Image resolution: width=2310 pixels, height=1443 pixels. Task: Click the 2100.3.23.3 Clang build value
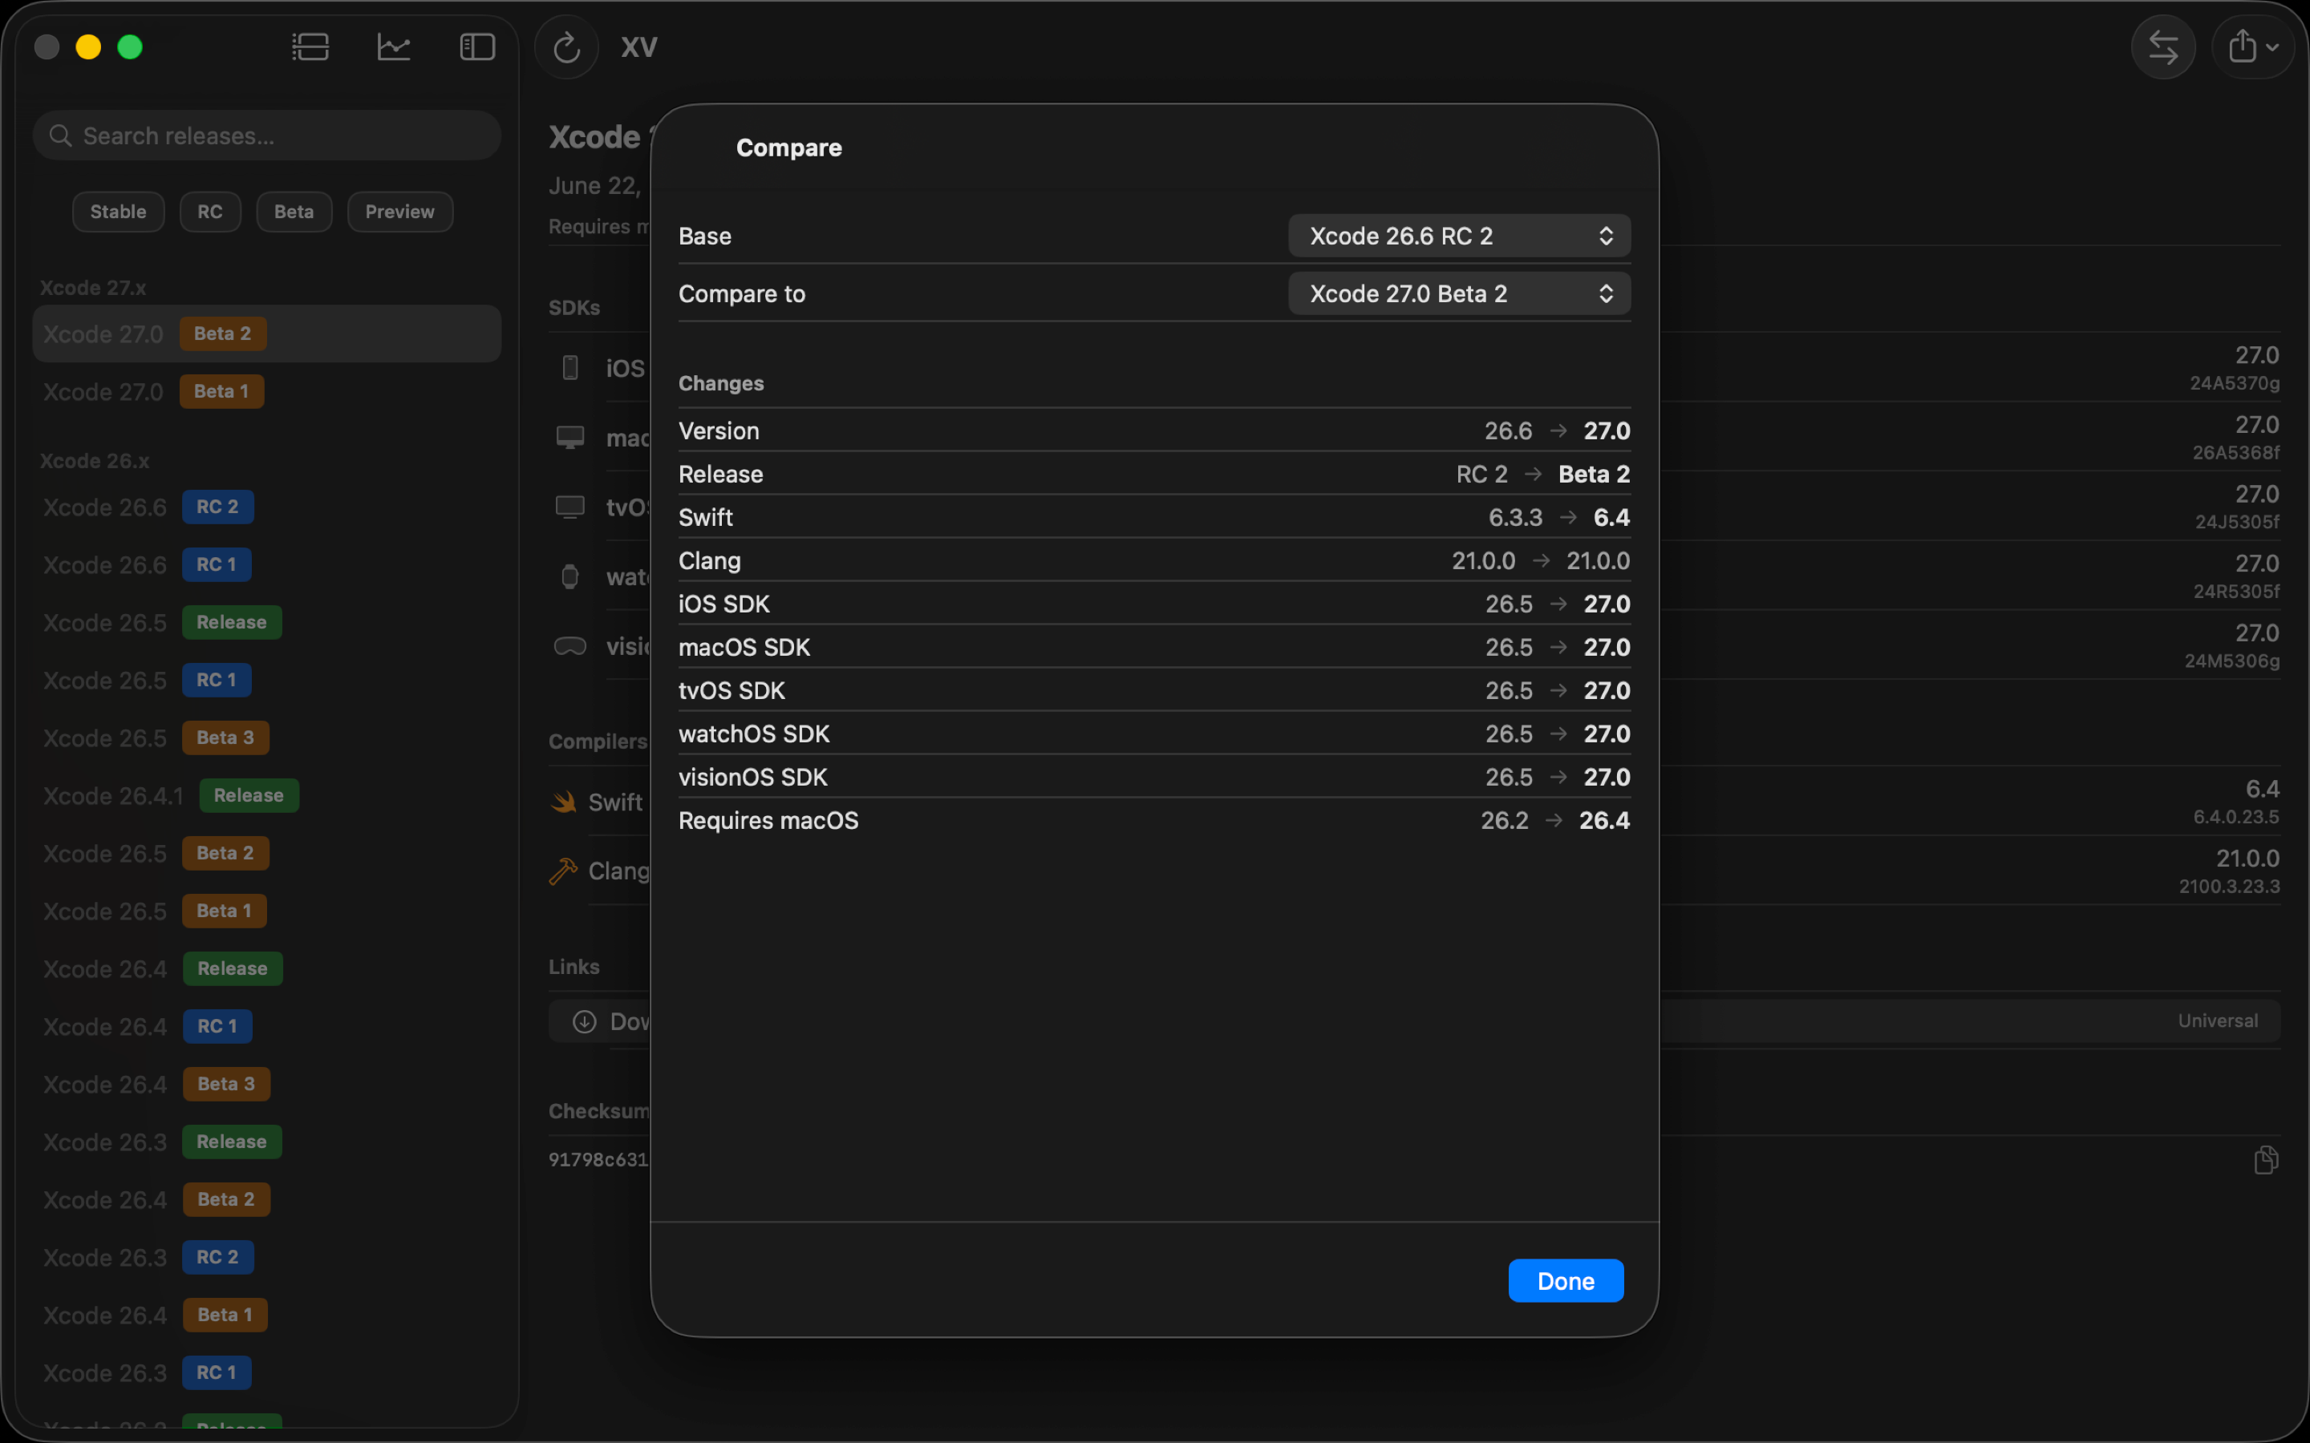[2229, 887]
